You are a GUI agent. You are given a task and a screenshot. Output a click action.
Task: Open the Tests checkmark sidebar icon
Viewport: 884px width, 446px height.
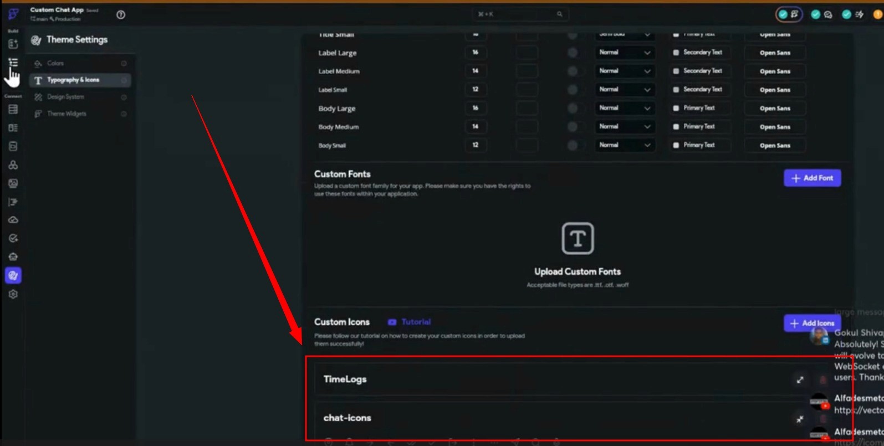point(13,238)
